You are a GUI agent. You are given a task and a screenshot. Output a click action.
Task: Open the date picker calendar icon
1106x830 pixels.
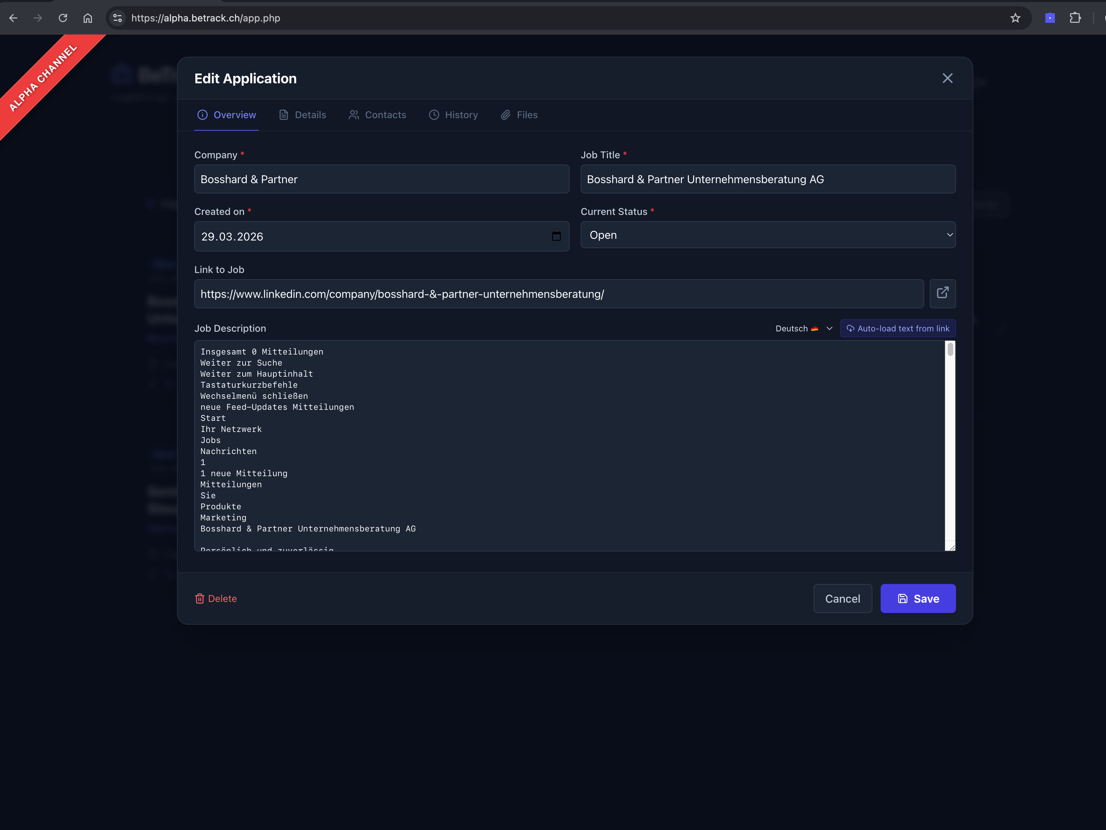(557, 236)
